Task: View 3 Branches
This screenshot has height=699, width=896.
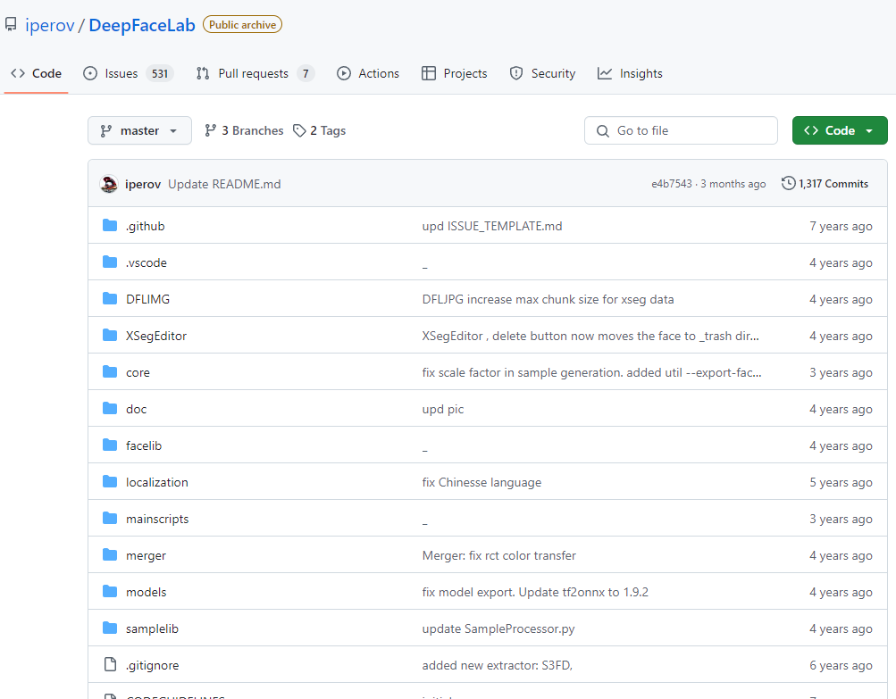Action: tap(244, 130)
